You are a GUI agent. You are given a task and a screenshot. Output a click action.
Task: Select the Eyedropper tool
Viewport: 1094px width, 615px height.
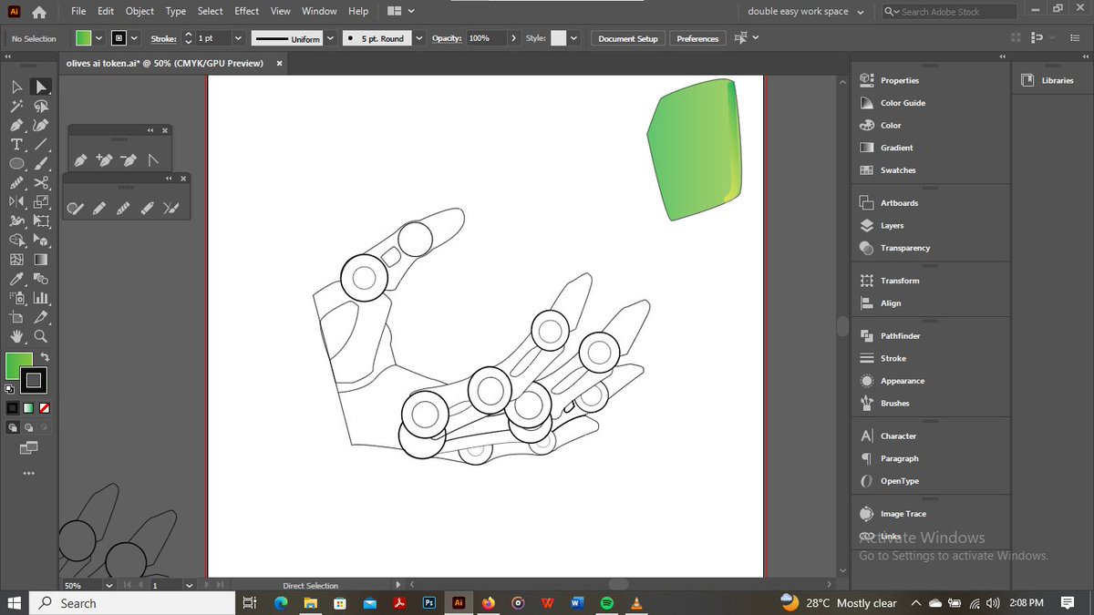[15, 279]
